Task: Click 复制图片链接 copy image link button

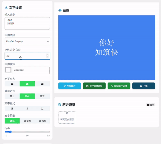Action: point(119,86)
